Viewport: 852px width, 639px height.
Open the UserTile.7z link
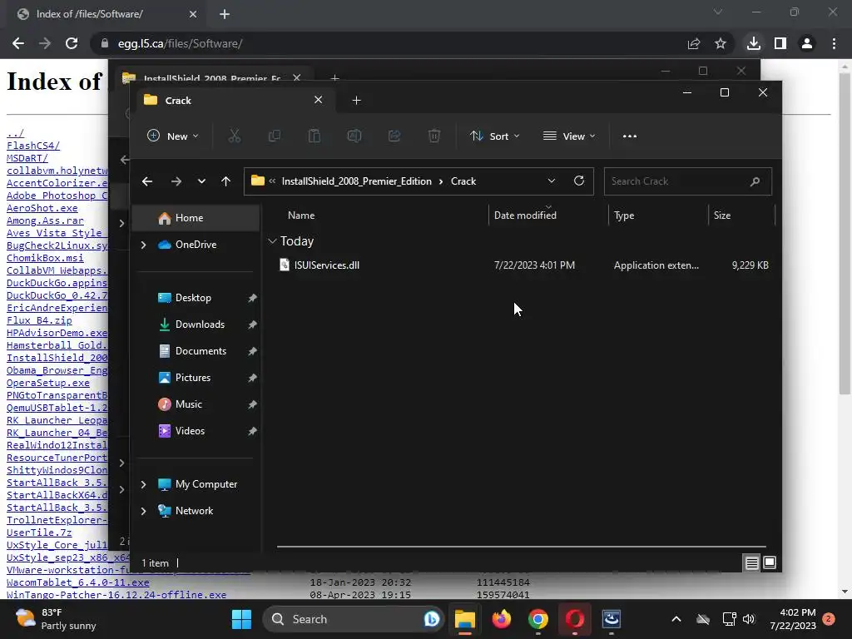39,533
